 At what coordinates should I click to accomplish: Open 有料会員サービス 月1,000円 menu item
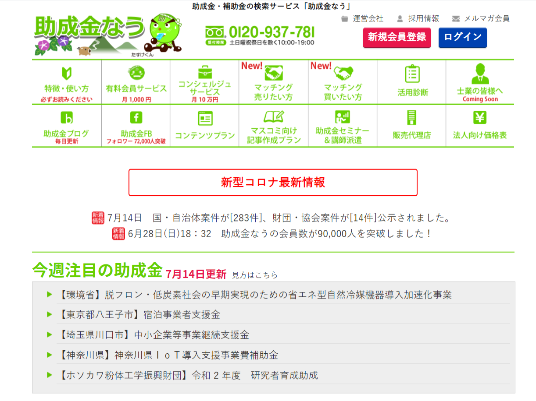pos(136,82)
